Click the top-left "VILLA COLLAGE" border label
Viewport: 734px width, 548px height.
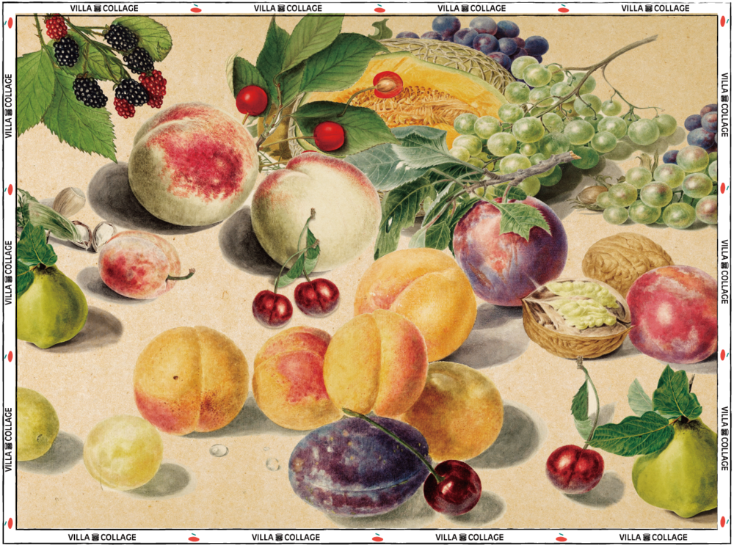point(103,8)
